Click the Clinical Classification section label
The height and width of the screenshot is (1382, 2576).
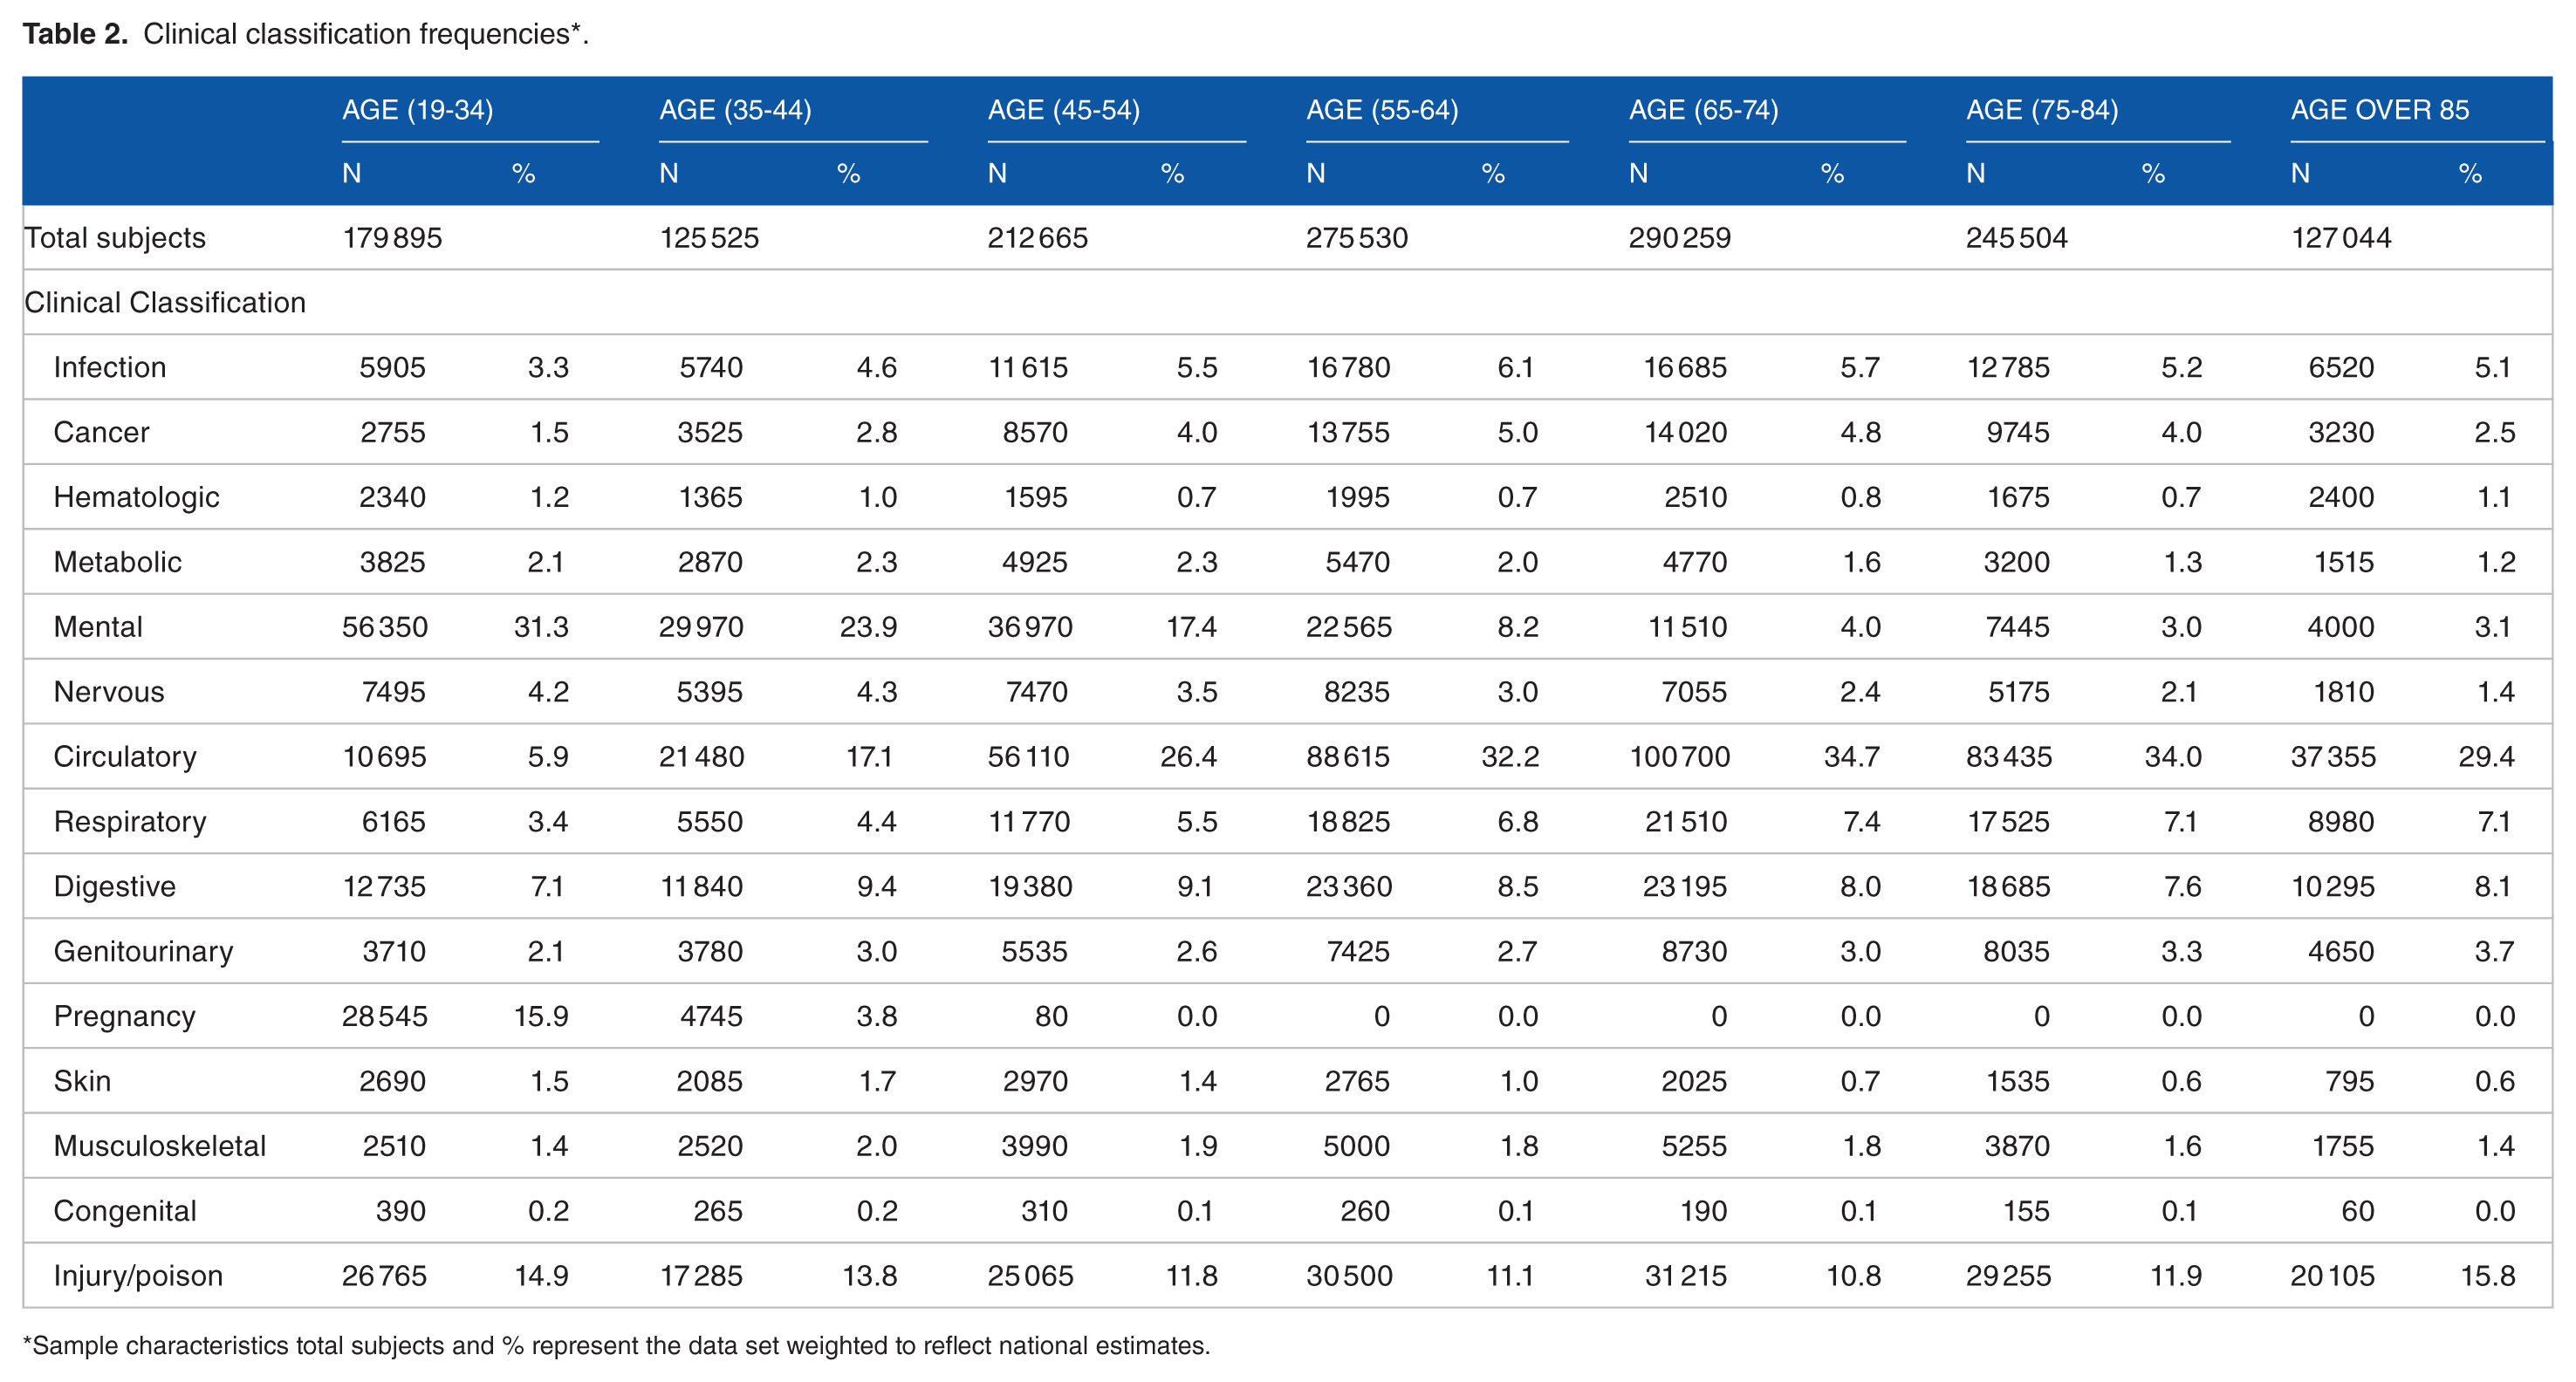(165, 303)
